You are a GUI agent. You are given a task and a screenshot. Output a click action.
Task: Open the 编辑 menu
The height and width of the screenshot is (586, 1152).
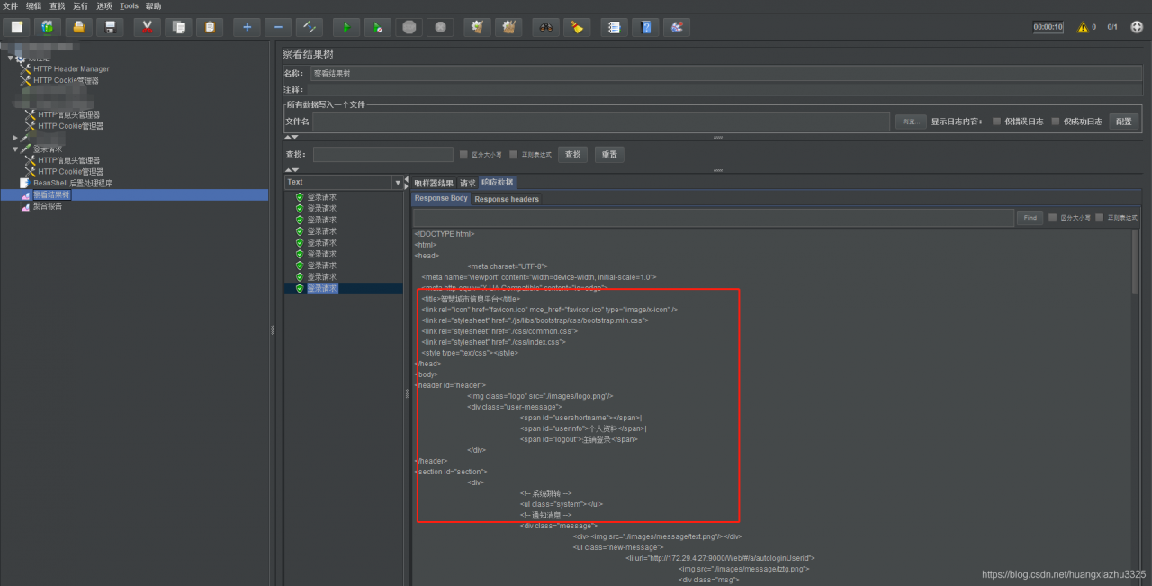[x=33, y=5]
